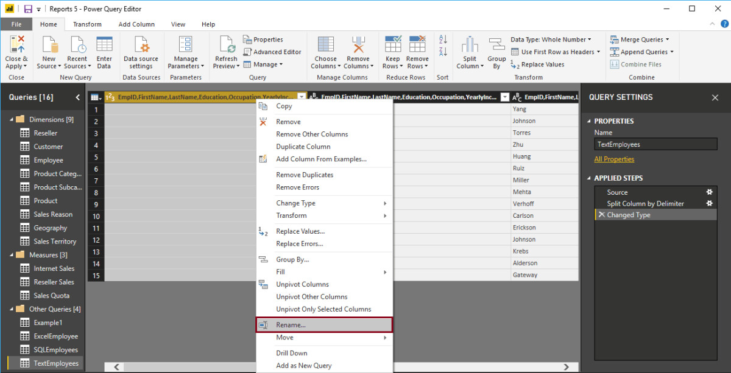
Task: Sort the column ascending
Action: tap(443, 40)
